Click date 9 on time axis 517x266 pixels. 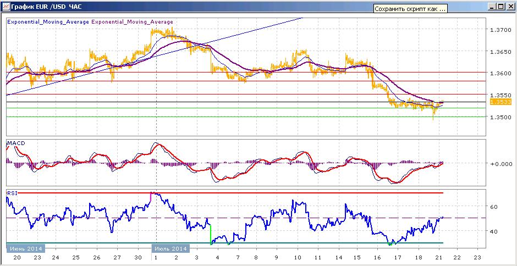coord(276,257)
